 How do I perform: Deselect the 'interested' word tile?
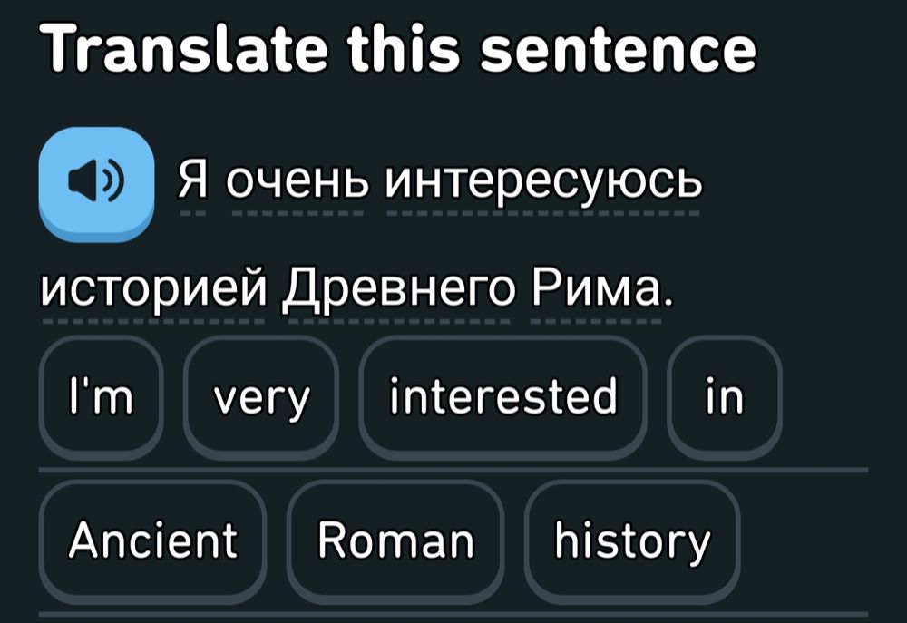503,396
